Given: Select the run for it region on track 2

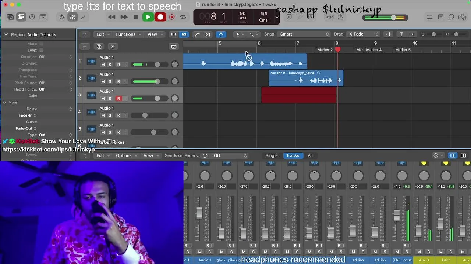Looking at the screenshot, I should 306,78.
